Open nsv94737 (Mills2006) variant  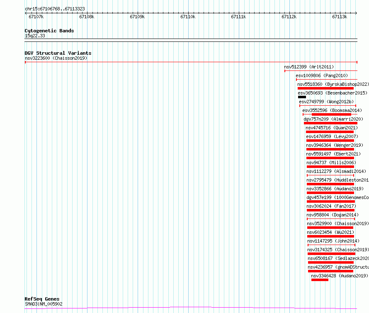[331, 163]
